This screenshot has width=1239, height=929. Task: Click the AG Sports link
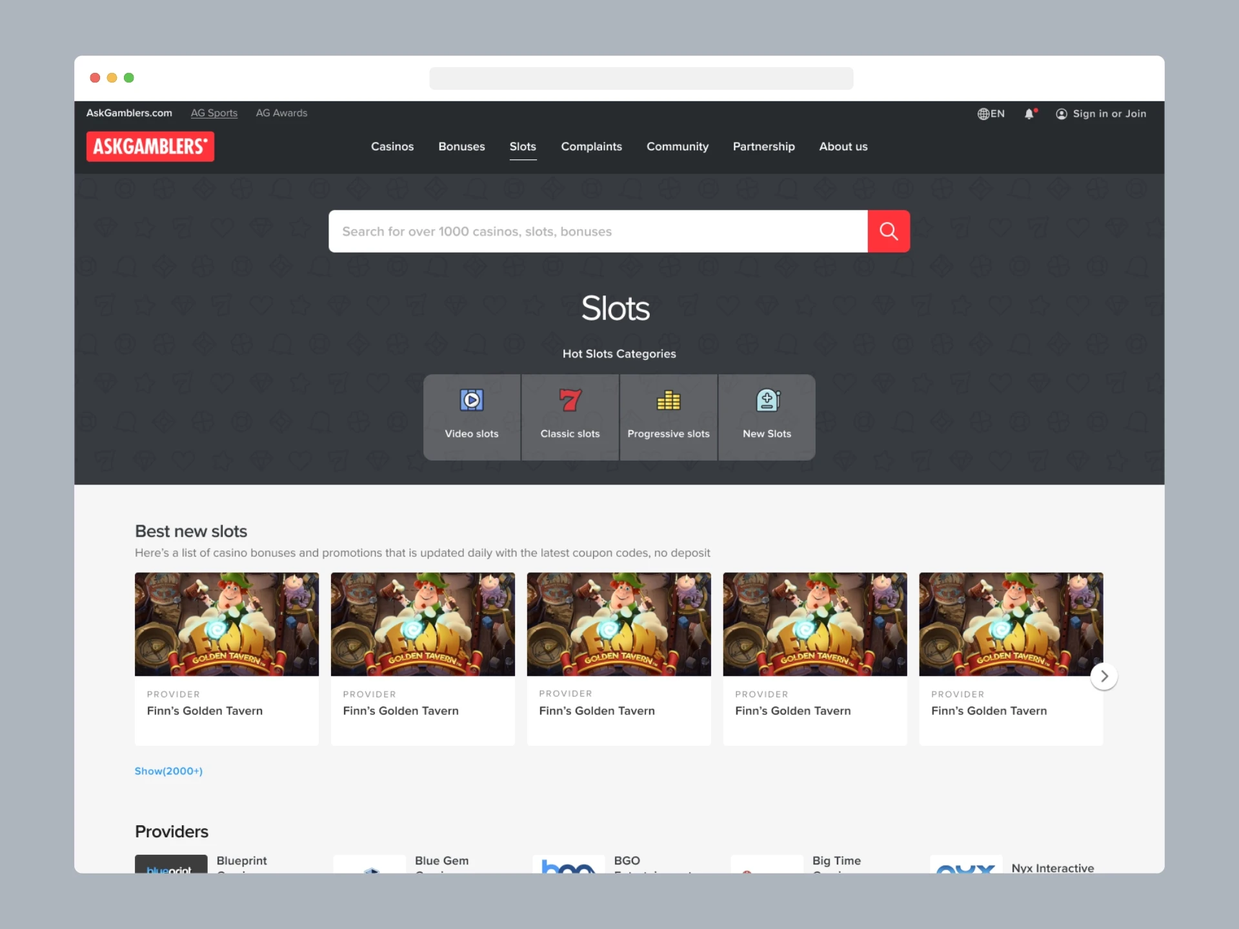214,113
